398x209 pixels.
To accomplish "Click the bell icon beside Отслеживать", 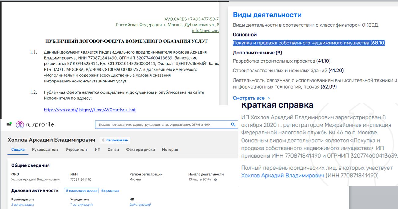I will click(x=103, y=140).
